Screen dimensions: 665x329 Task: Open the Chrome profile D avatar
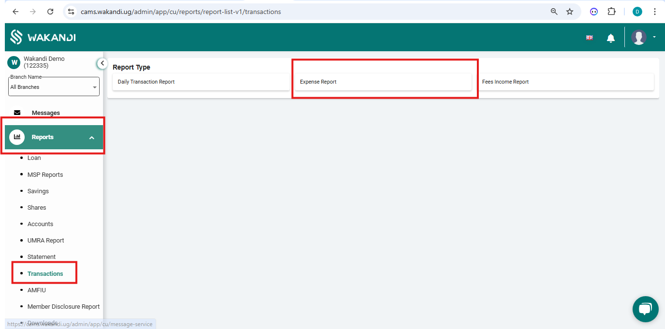(637, 12)
